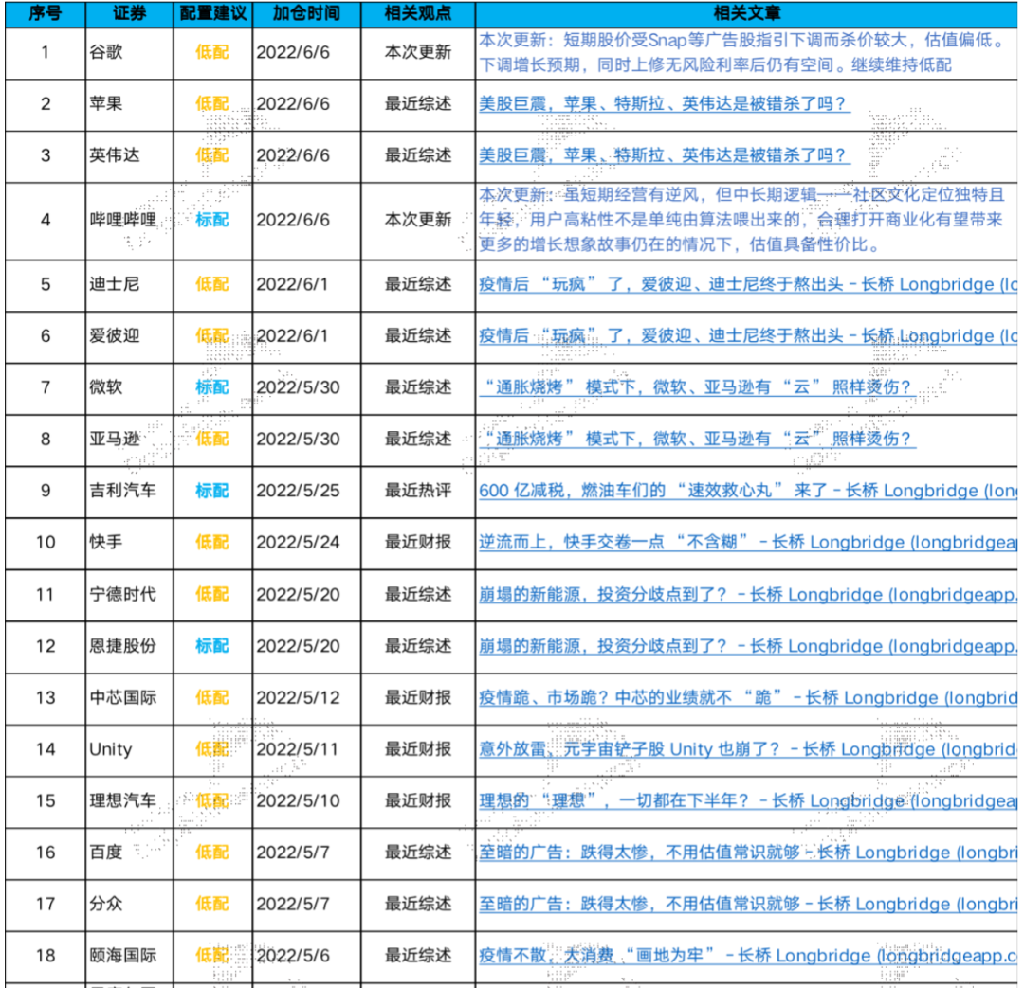1024x988 pixels.
Task: Open the Disney row article about post-pandemic travel
Action: click(x=748, y=284)
